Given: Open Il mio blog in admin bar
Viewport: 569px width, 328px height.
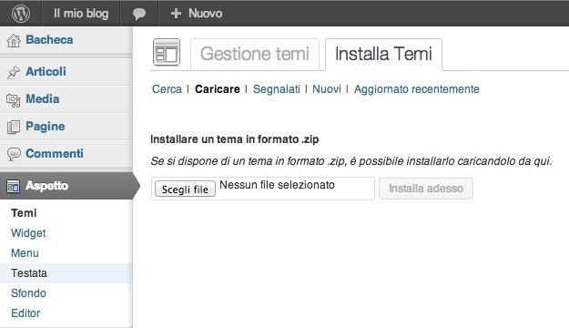Looking at the screenshot, I should (81, 14).
